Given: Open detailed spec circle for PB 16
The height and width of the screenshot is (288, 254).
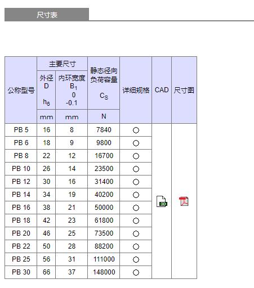Looking at the screenshot, I should (x=136, y=208).
